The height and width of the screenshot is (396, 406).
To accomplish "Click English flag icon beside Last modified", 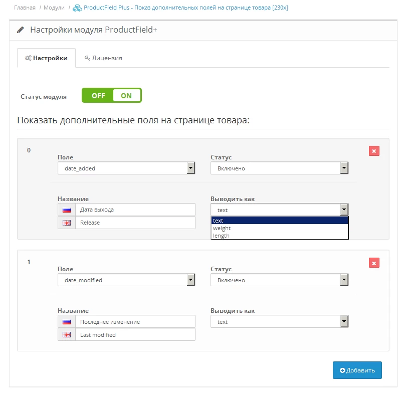I will pos(67,335).
